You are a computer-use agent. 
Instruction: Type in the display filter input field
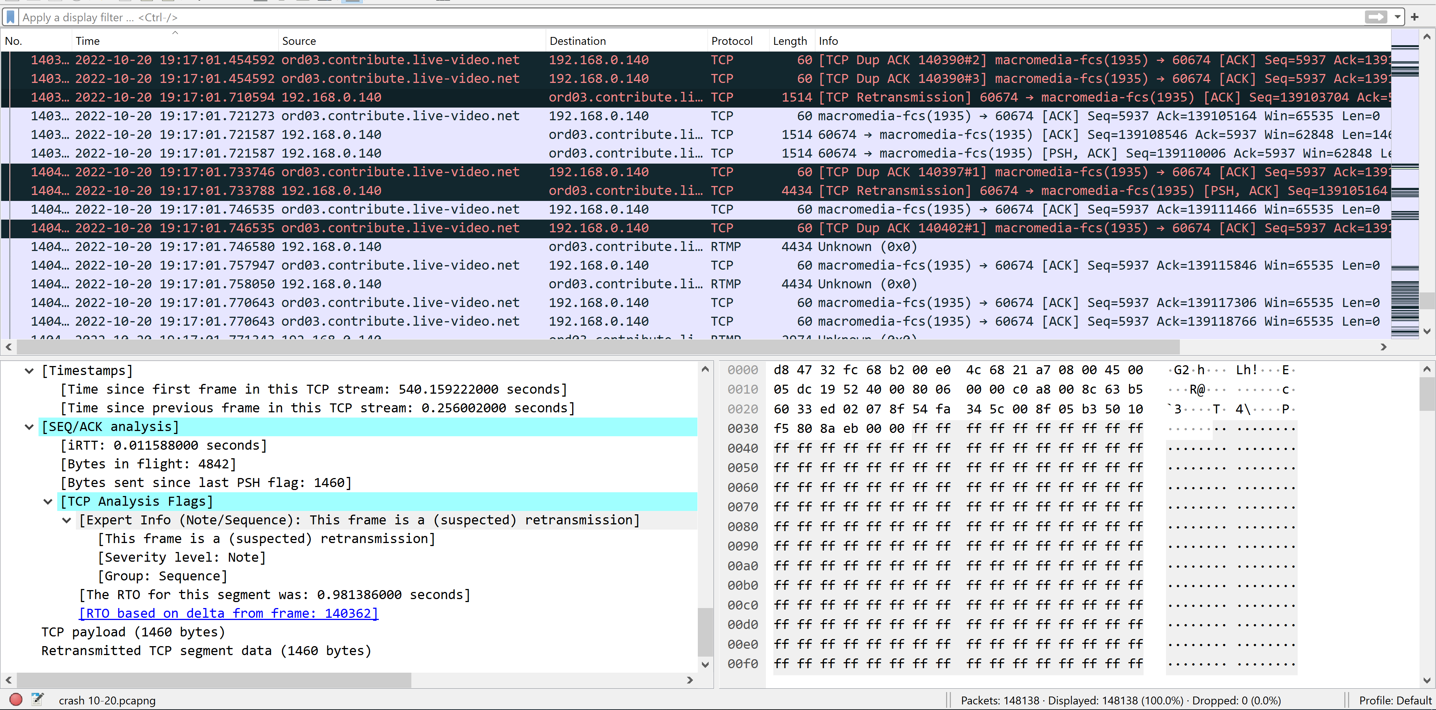[691, 17]
